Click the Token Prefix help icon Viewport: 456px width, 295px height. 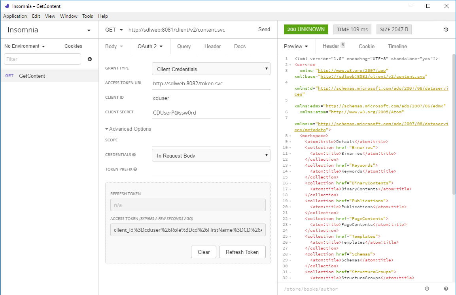point(135,169)
